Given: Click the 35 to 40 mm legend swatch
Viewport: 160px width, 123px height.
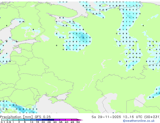Looking at the screenshot, I should point(63,120).
